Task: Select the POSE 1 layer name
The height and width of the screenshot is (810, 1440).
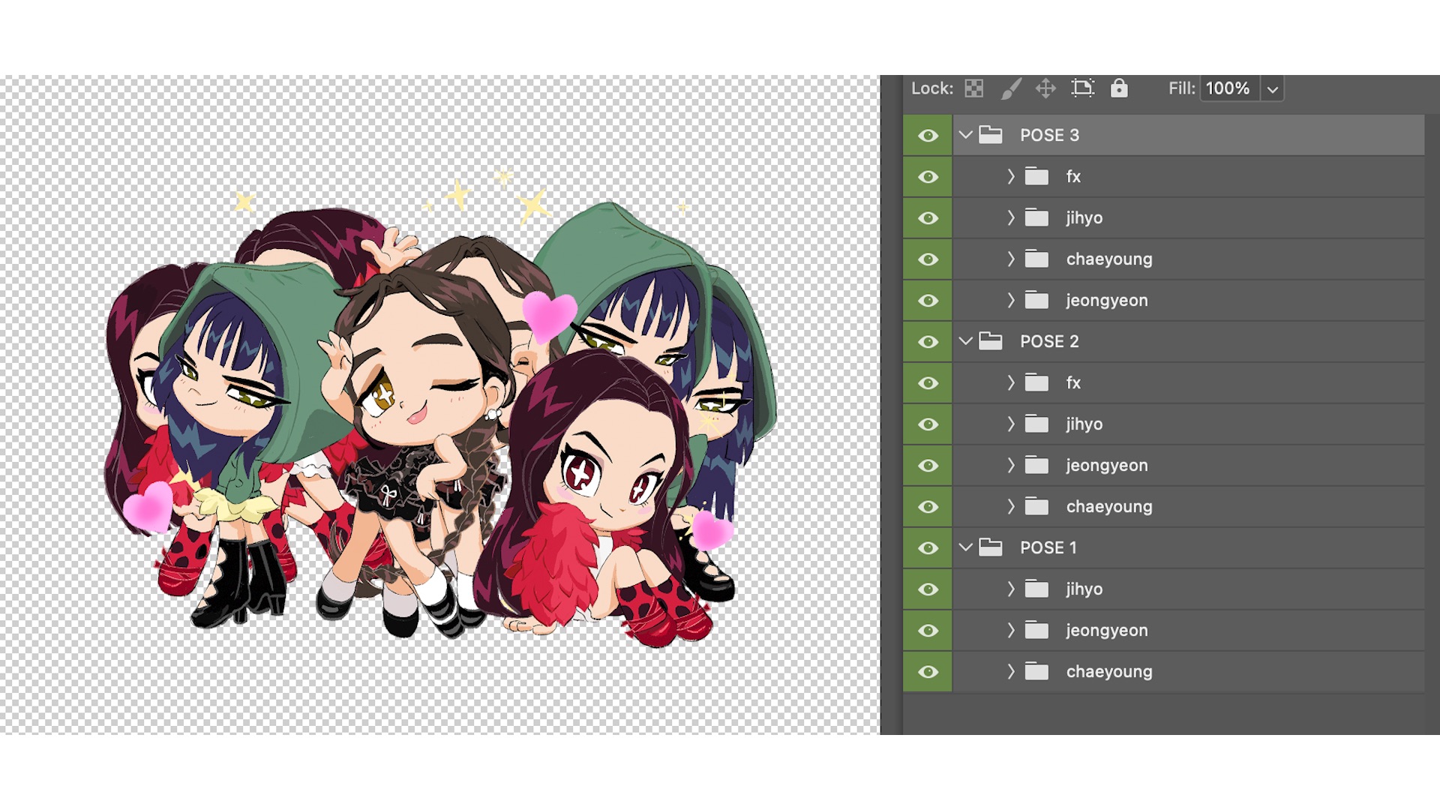Action: coord(1048,547)
